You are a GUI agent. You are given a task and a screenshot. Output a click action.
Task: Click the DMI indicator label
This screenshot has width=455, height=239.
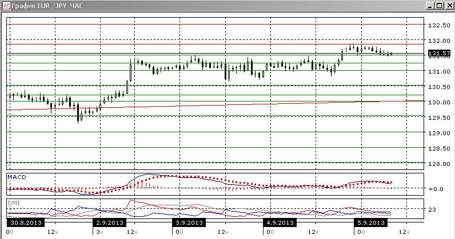(x=14, y=203)
